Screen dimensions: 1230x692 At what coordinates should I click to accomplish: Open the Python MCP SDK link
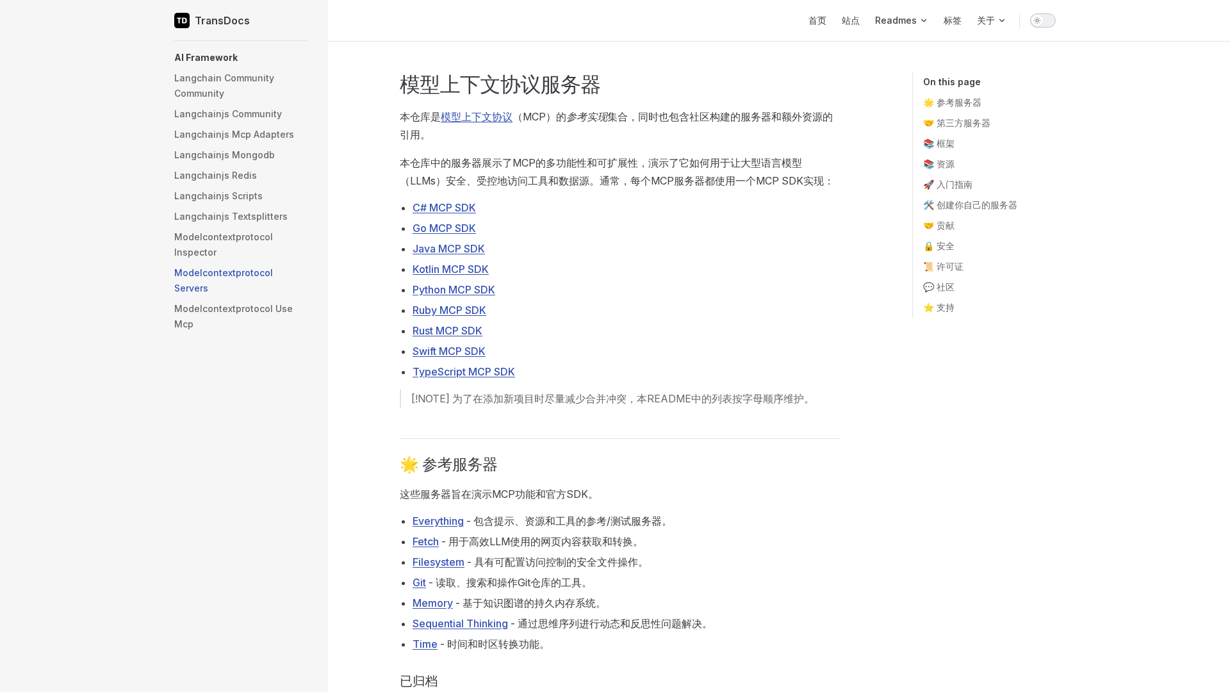pos(454,290)
